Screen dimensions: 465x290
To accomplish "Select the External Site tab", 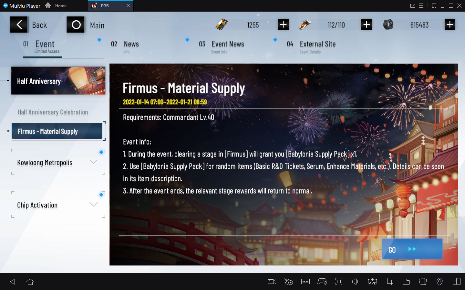I will [317, 44].
